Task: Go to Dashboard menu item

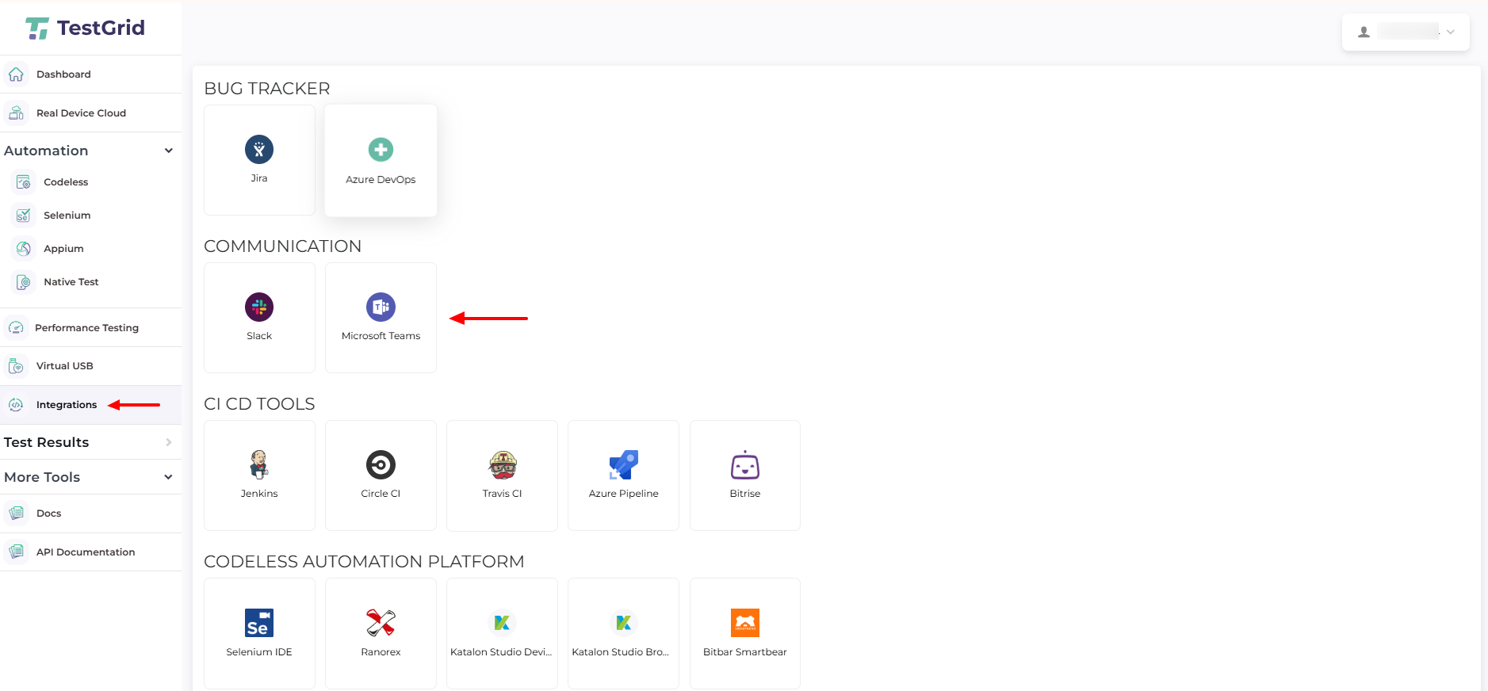Action: pyautogui.click(x=91, y=74)
